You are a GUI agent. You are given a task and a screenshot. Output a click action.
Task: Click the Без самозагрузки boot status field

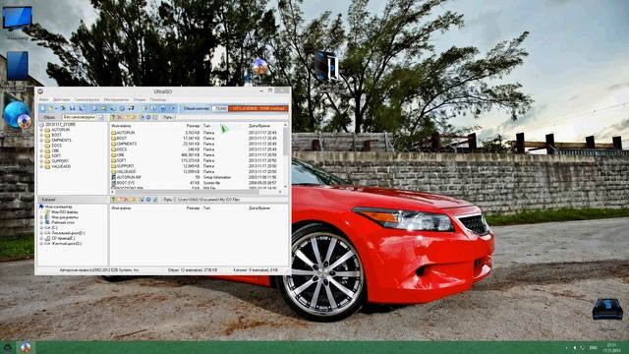[x=80, y=117]
